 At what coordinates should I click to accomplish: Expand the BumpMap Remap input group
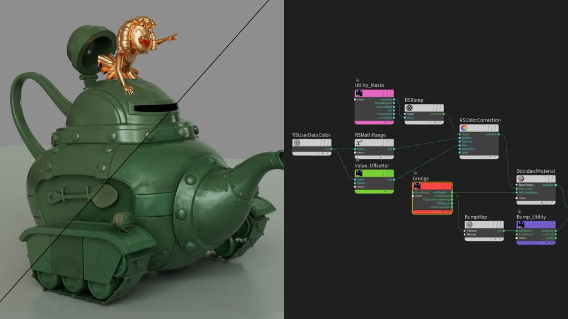tap(465, 234)
